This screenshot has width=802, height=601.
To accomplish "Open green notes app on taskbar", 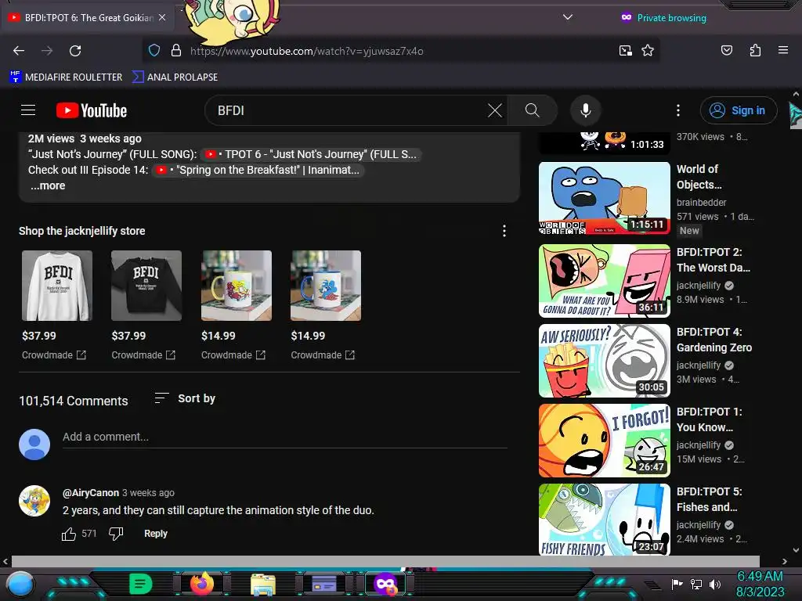I will 141,584.
